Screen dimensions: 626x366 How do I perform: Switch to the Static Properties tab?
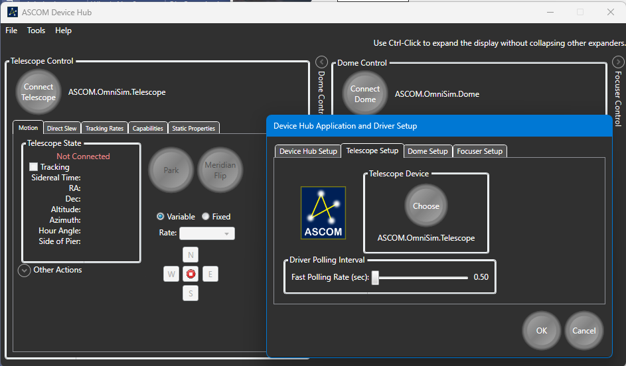tap(194, 128)
